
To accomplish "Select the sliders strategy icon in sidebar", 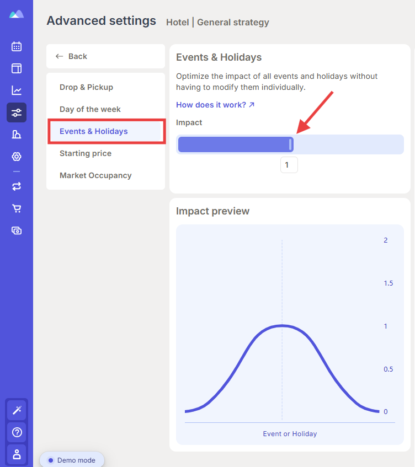I will click(x=17, y=112).
